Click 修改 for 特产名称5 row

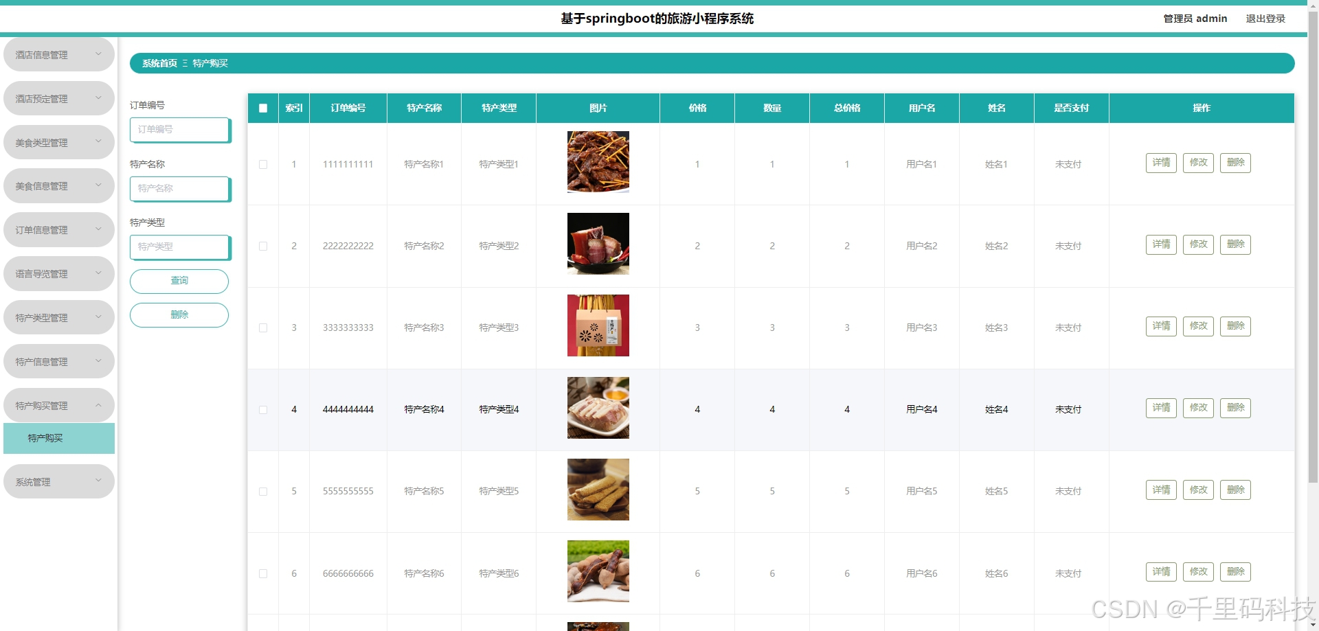click(1198, 490)
